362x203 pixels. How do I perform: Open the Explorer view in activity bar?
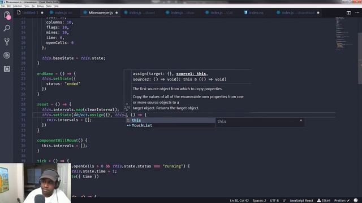(7, 16)
